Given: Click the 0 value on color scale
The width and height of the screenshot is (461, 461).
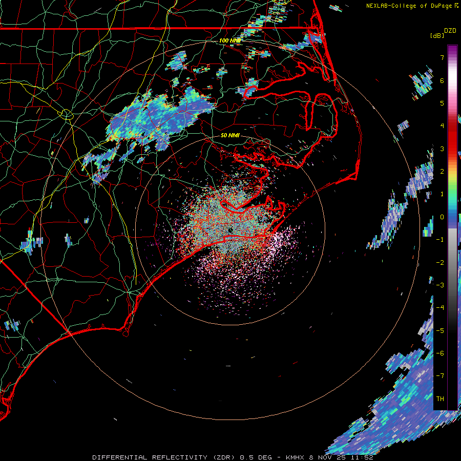Looking at the screenshot, I should 442,217.
